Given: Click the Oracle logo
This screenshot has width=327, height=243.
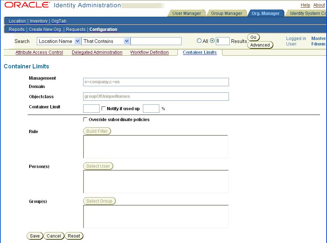Looking at the screenshot, I should tap(27, 5).
